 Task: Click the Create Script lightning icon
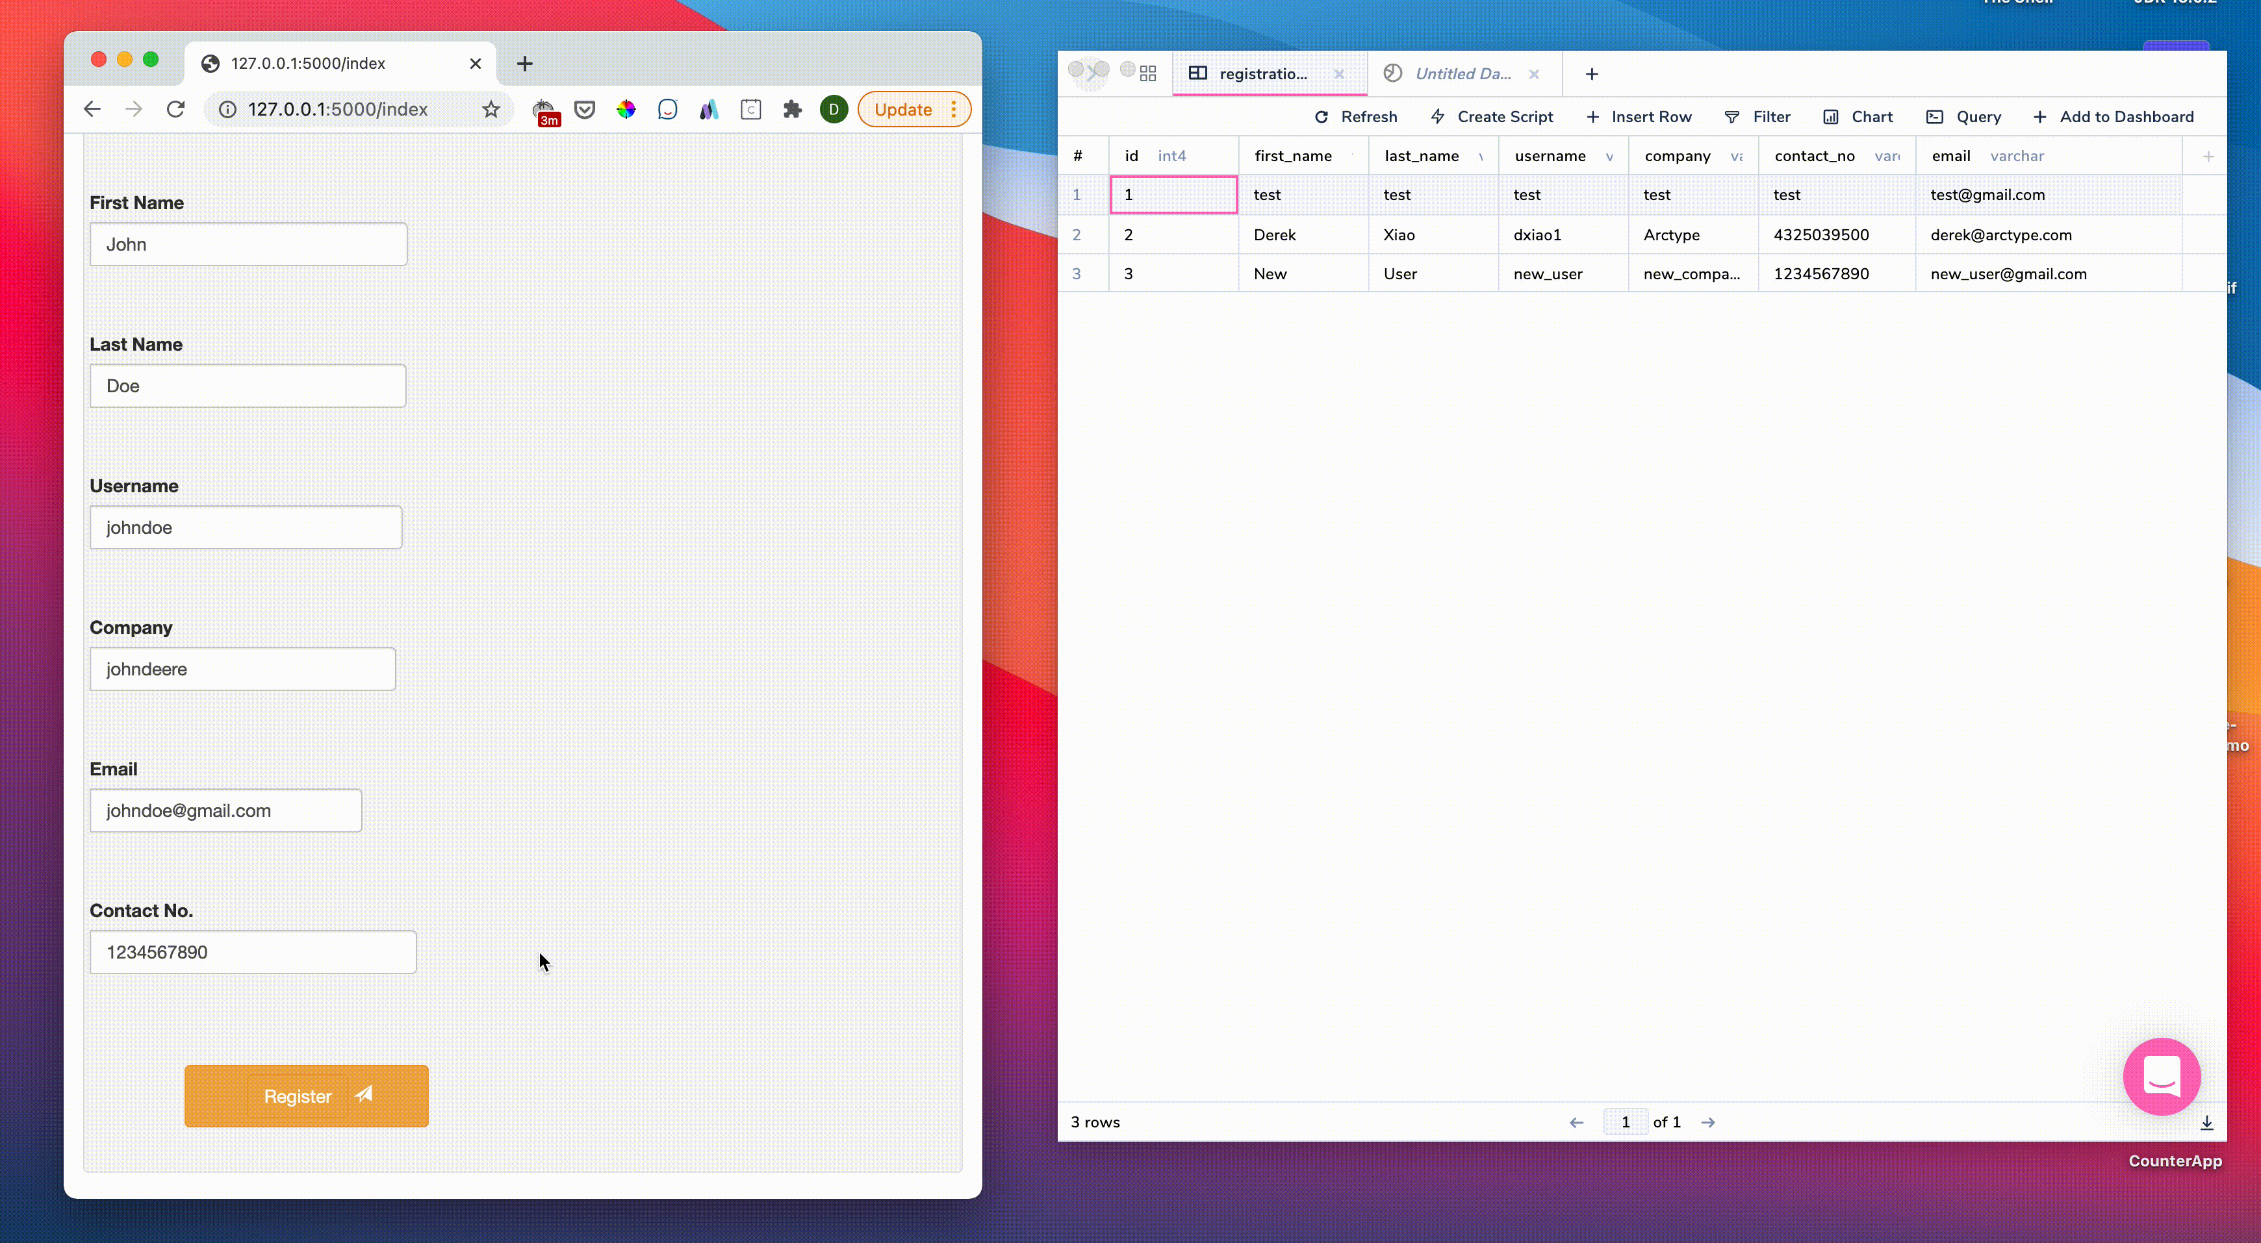pos(1438,117)
